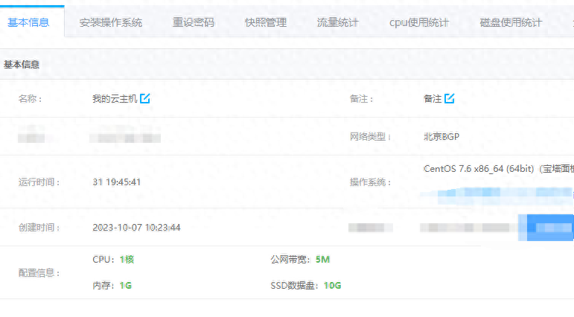
Task: Click edit icon beside 备注 value
Action: pos(450,98)
